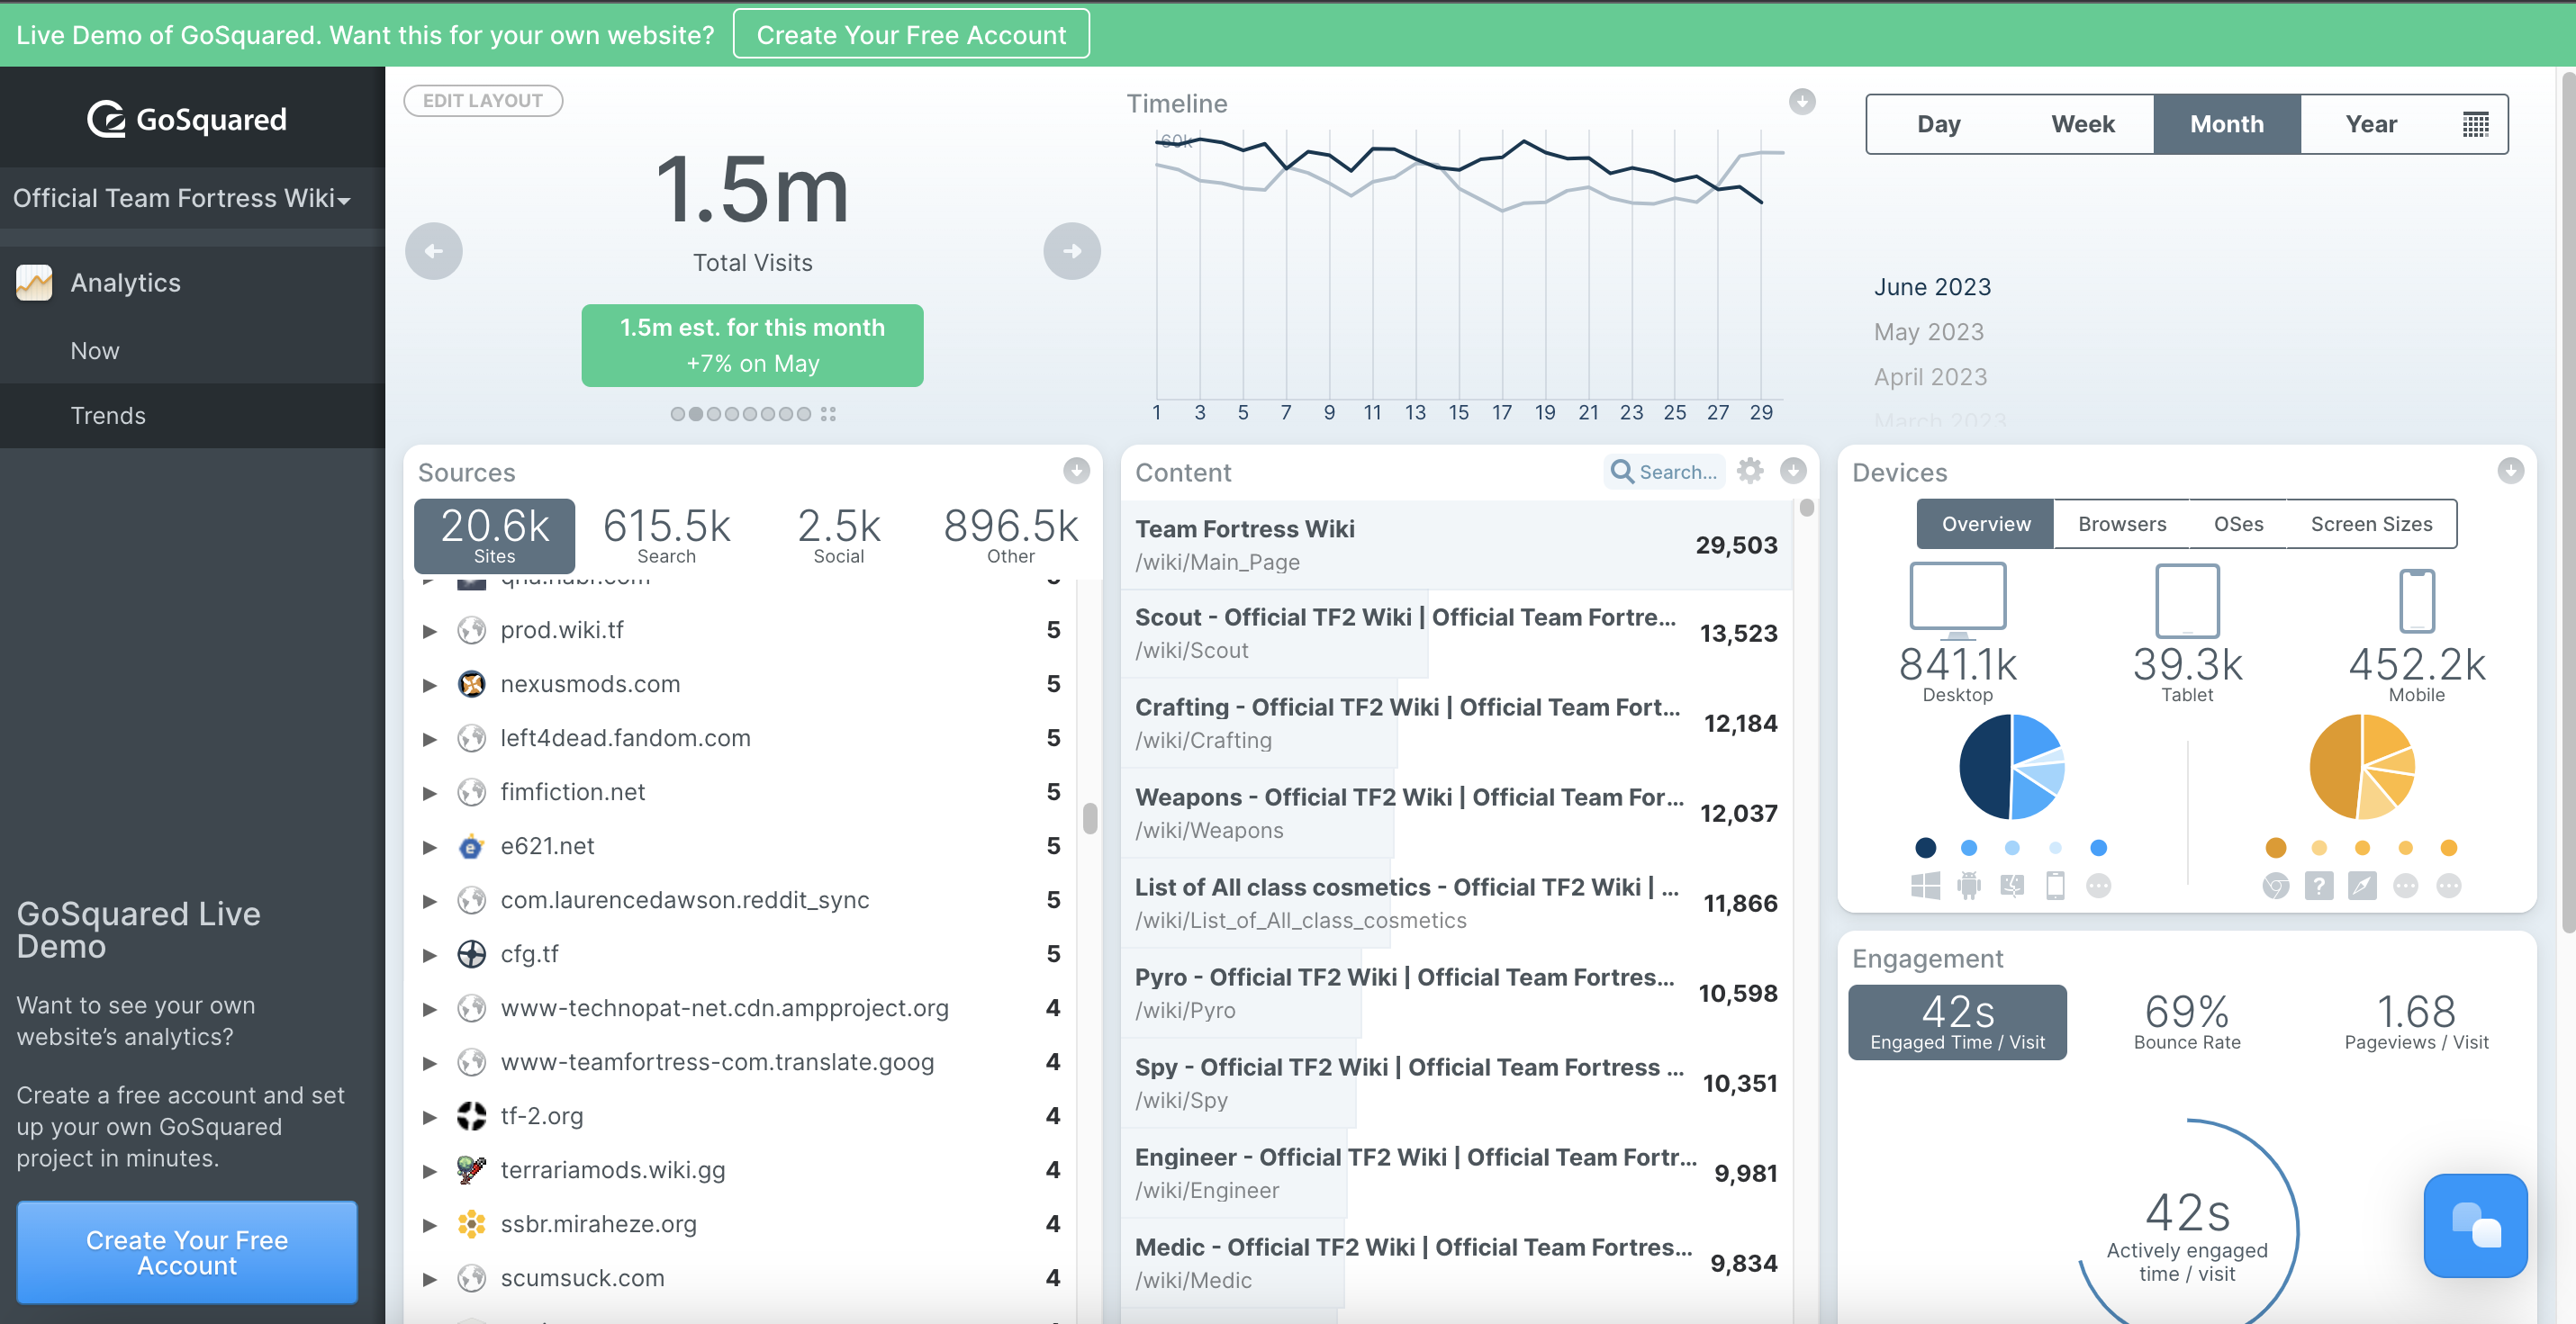Viewport: 2576px width, 1324px height.
Task: Open the Official Team Fortress Wiki site dropdown
Action: click(x=182, y=198)
